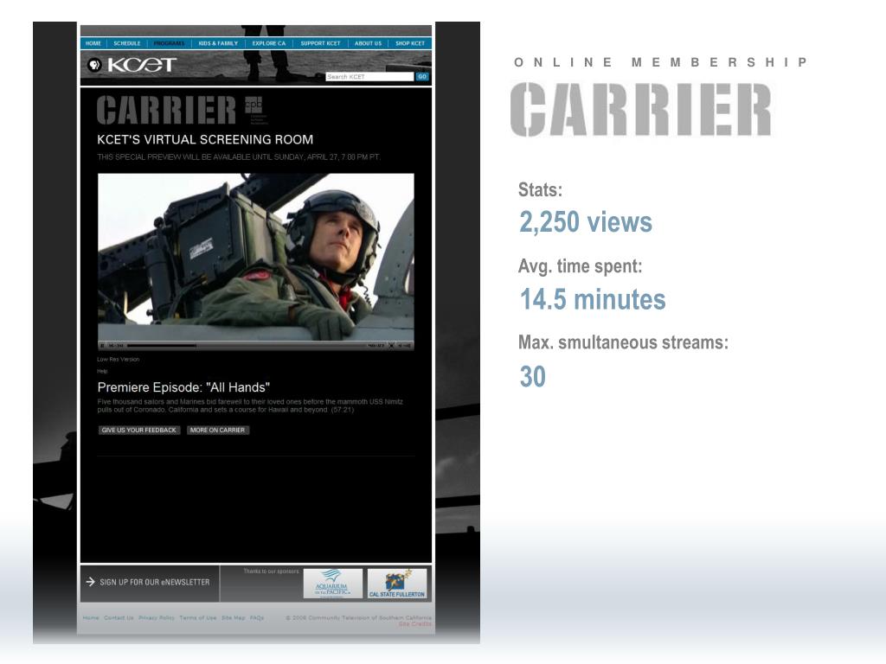Click the PBS head icon beside KCET
Image resolution: width=886 pixels, height=664 pixels.
(94, 65)
